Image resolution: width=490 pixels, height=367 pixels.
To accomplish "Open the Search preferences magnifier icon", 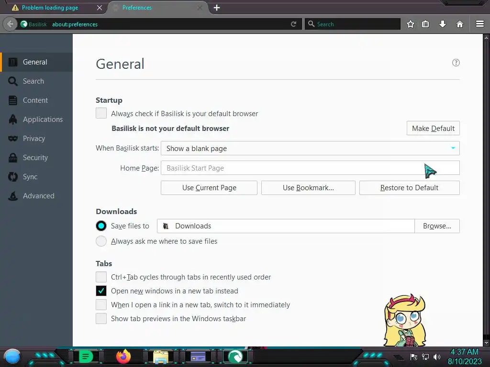I will pyautogui.click(x=13, y=81).
